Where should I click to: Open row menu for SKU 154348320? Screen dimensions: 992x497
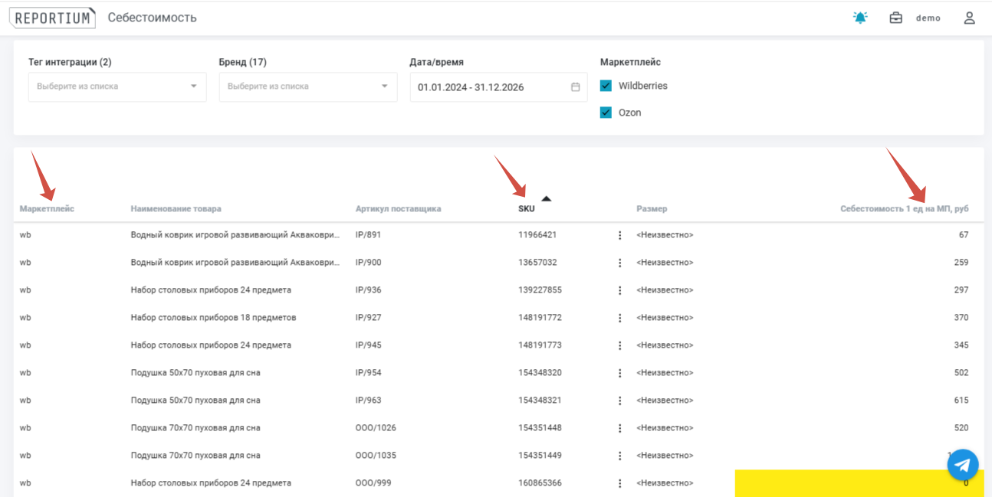[620, 373]
